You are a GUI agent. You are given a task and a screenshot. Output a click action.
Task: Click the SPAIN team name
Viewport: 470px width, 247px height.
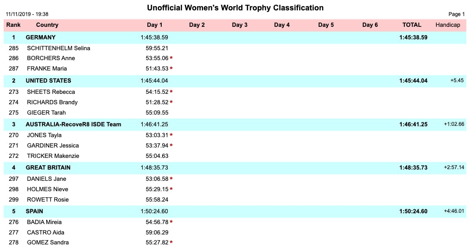[x=34, y=212]
